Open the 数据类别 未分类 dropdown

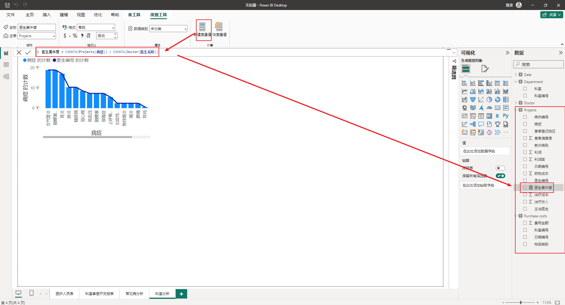pos(168,29)
